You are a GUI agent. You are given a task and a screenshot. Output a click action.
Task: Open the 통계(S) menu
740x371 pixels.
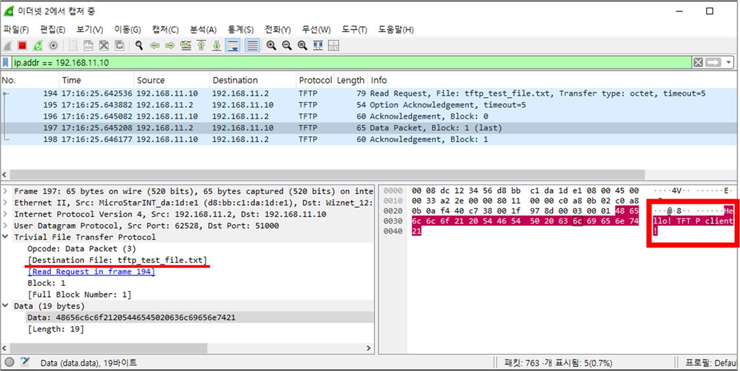240,29
